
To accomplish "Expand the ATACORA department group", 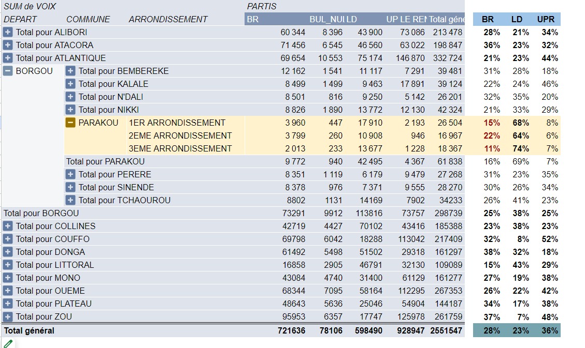I will coord(8,46).
